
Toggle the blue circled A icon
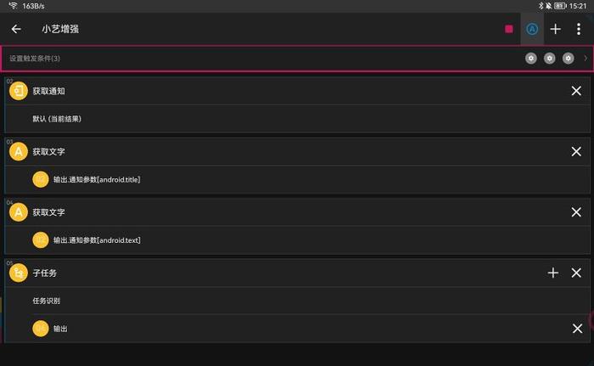(532, 29)
